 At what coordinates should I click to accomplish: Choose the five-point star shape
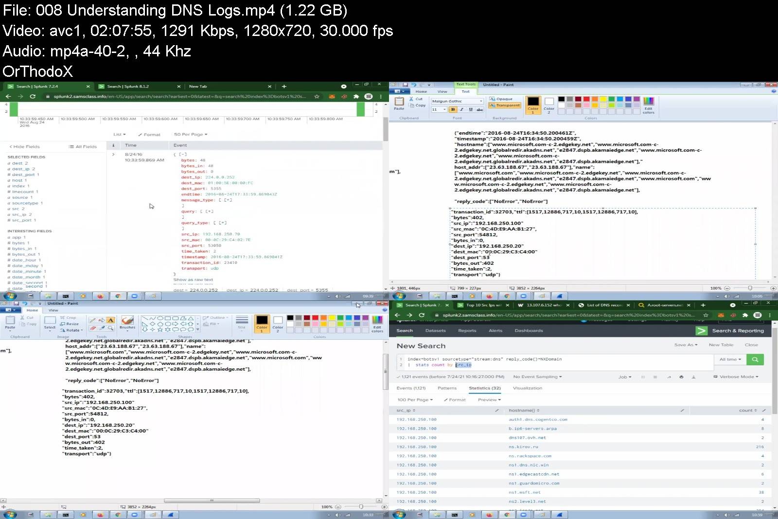[160, 329]
